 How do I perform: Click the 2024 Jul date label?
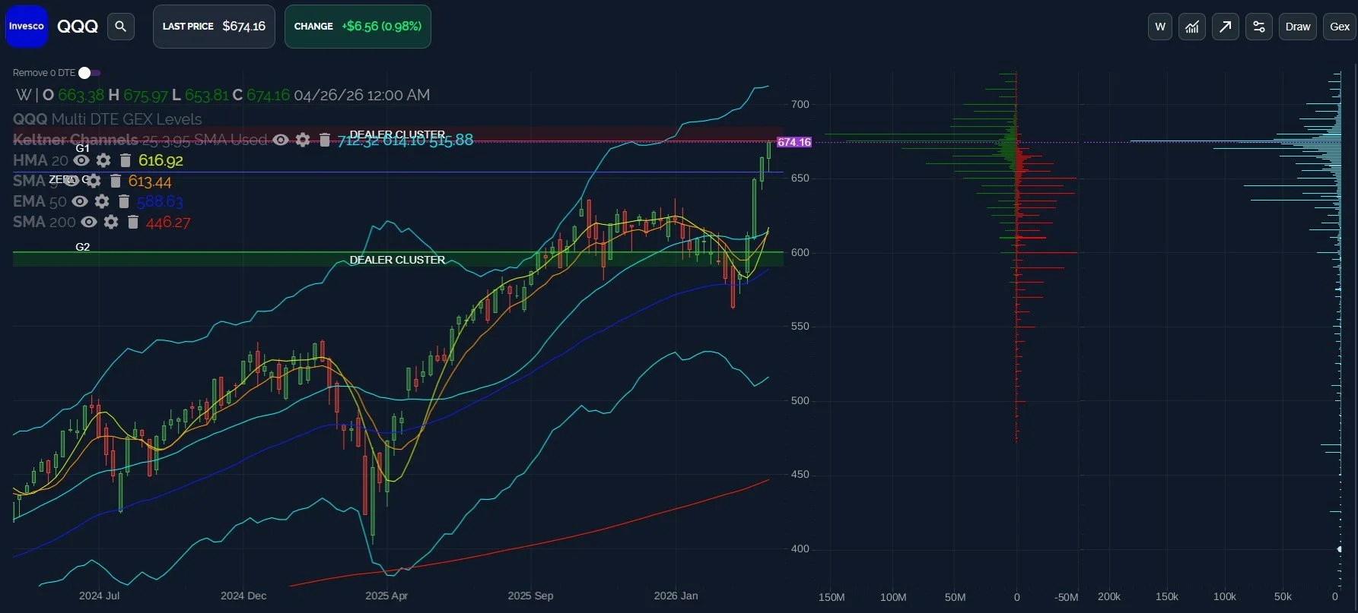click(99, 596)
